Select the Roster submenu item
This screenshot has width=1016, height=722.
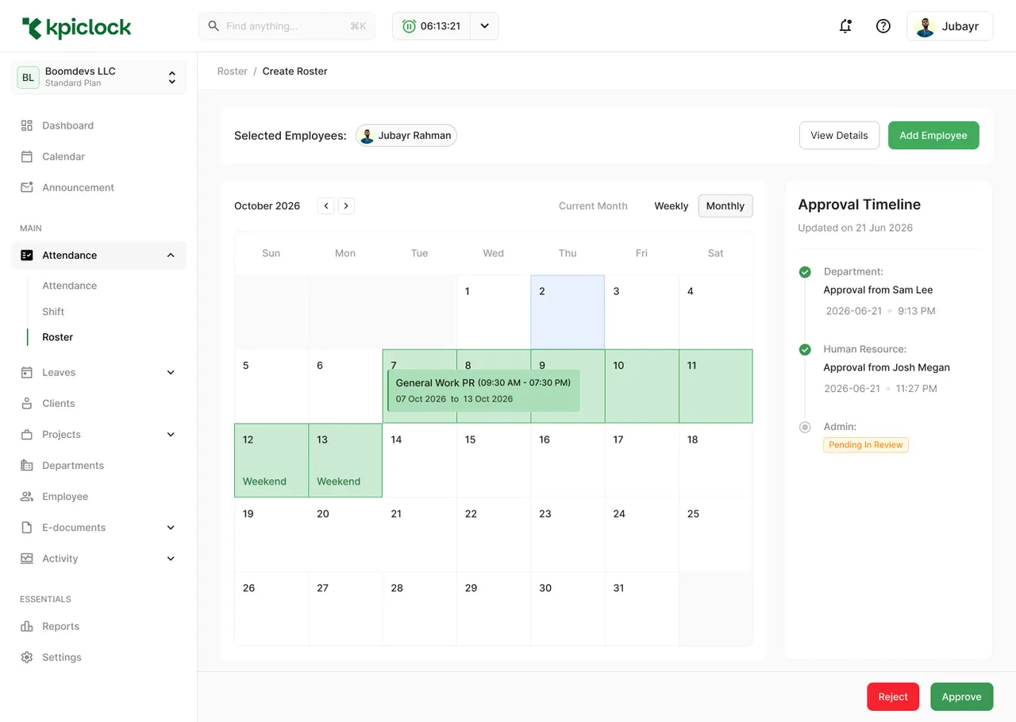pos(57,337)
